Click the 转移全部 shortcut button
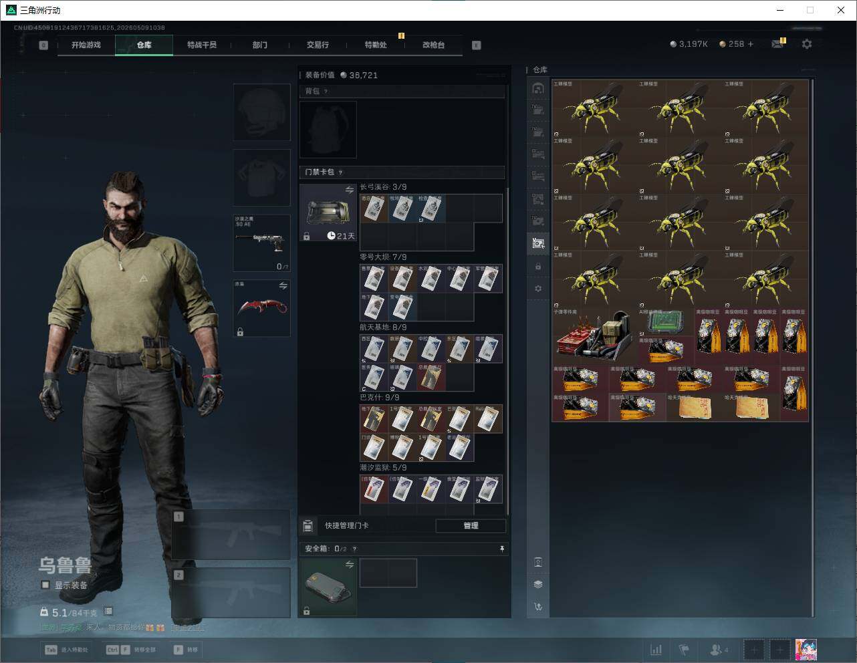Image resolution: width=857 pixels, height=663 pixels. [132, 650]
